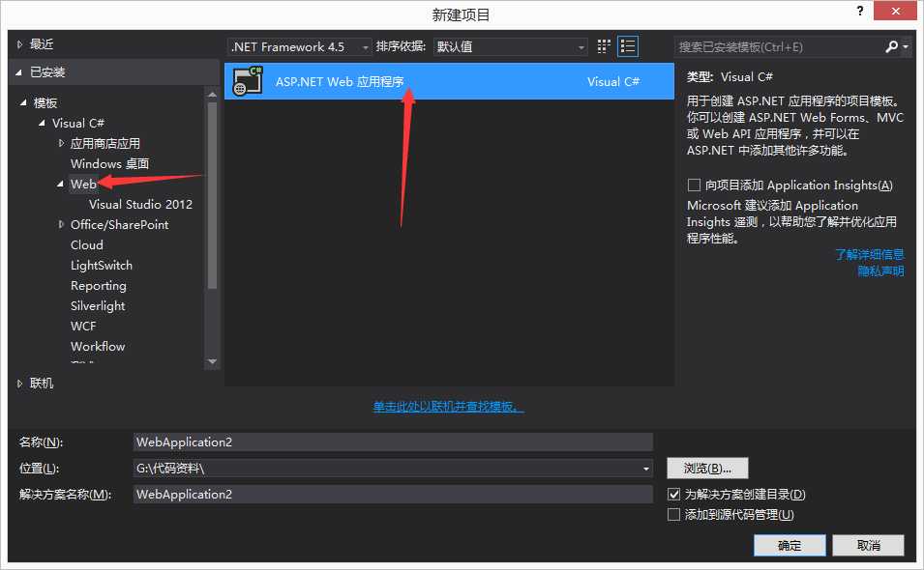
Task: Click the template tree scrollbar thumb
Action: [x=212, y=196]
